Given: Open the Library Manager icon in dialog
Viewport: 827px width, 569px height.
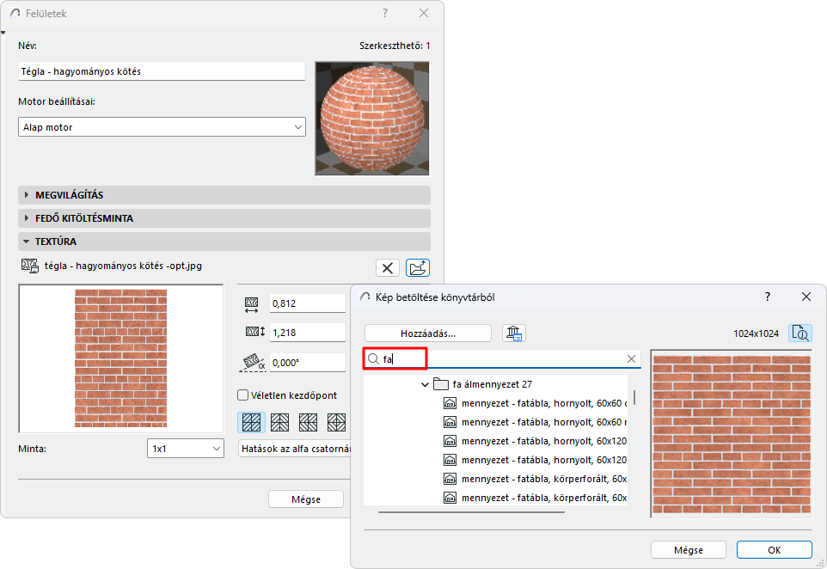Looking at the screenshot, I should click(514, 333).
